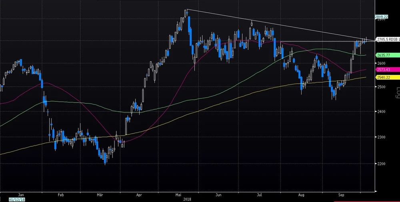Select the Aug month axis label
The width and height of the screenshot is (400, 202).
pyautogui.click(x=301, y=194)
